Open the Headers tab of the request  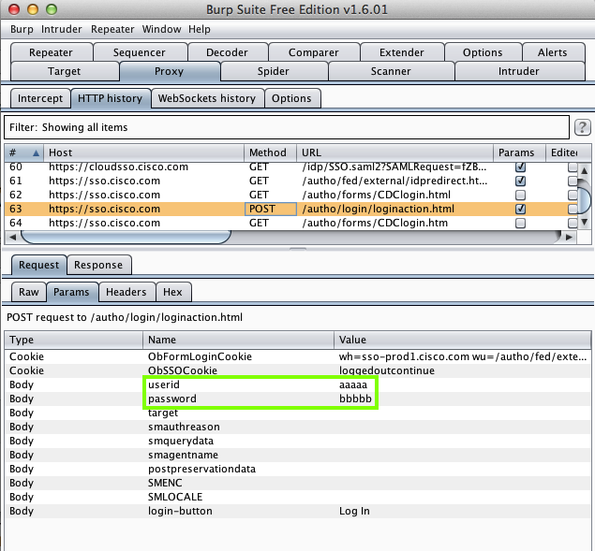(126, 292)
